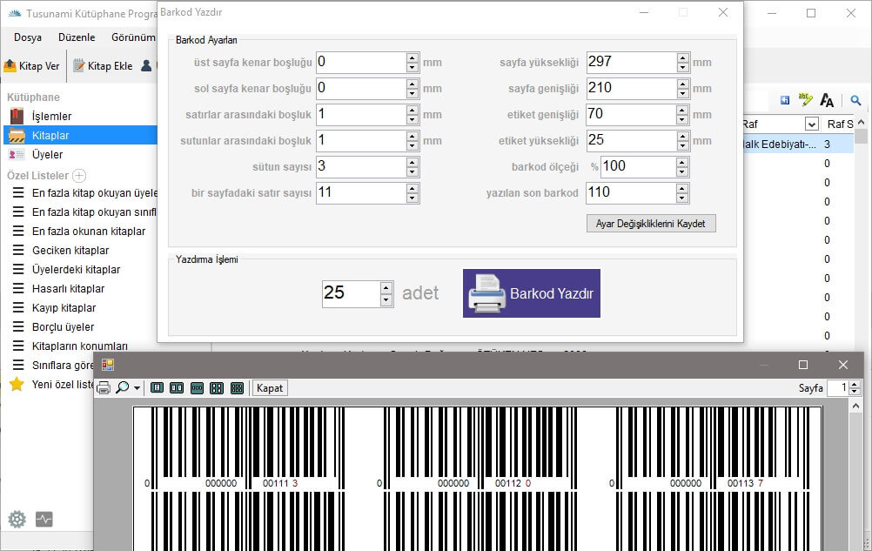Show six pages layout in print preview
This screenshot has width=872, height=551.
pos(237,388)
